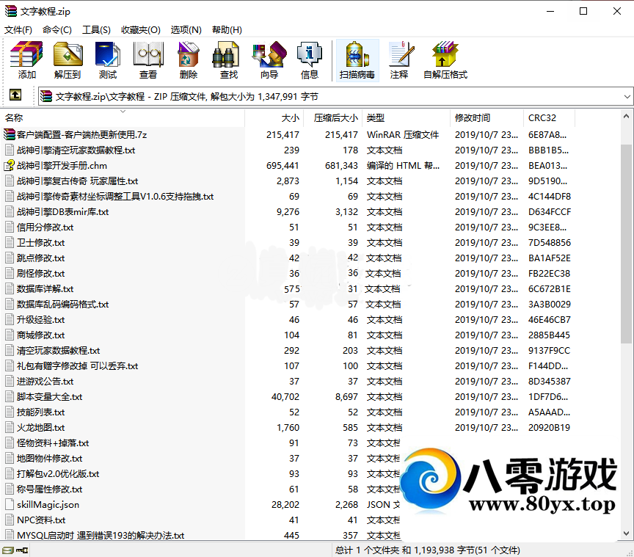Screen dimensions: 634x557
Task: Open the 文件(F) menu
Action: (x=18, y=29)
